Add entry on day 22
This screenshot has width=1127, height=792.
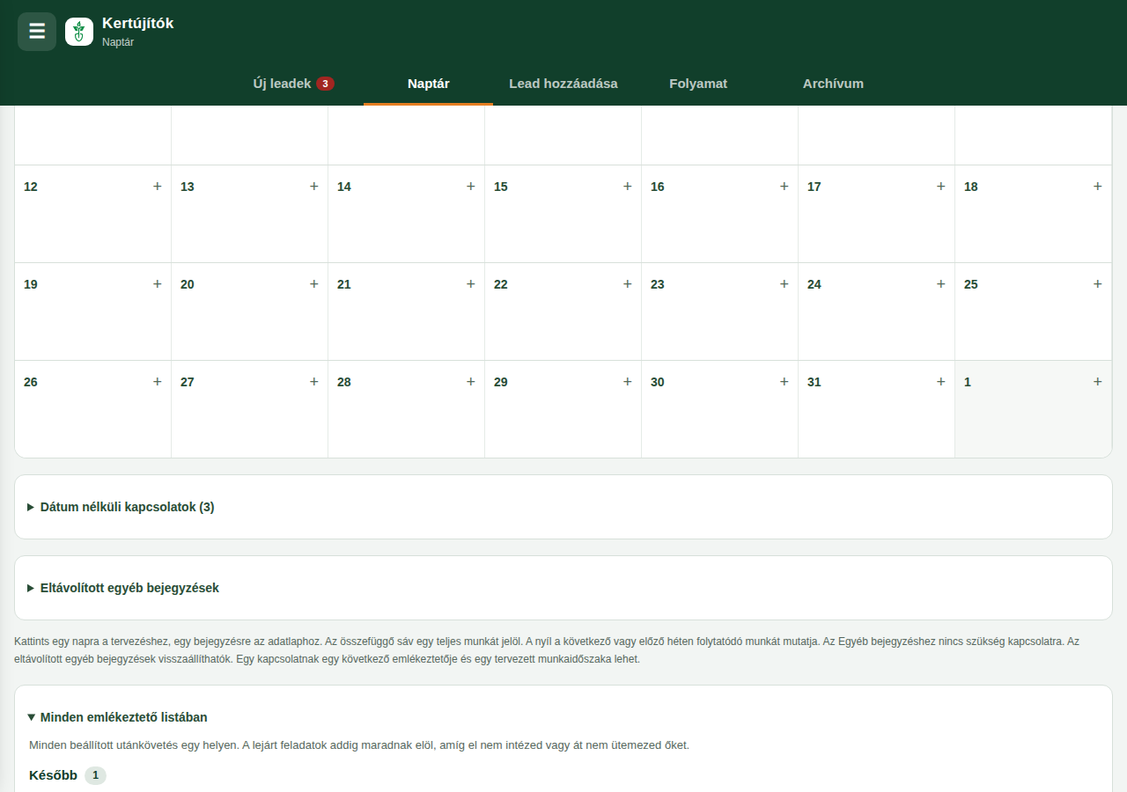(x=628, y=284)
